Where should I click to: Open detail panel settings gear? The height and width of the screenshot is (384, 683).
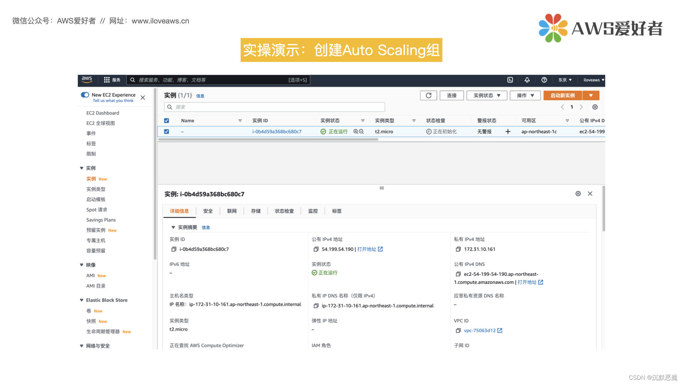click(x=578, y=194)
